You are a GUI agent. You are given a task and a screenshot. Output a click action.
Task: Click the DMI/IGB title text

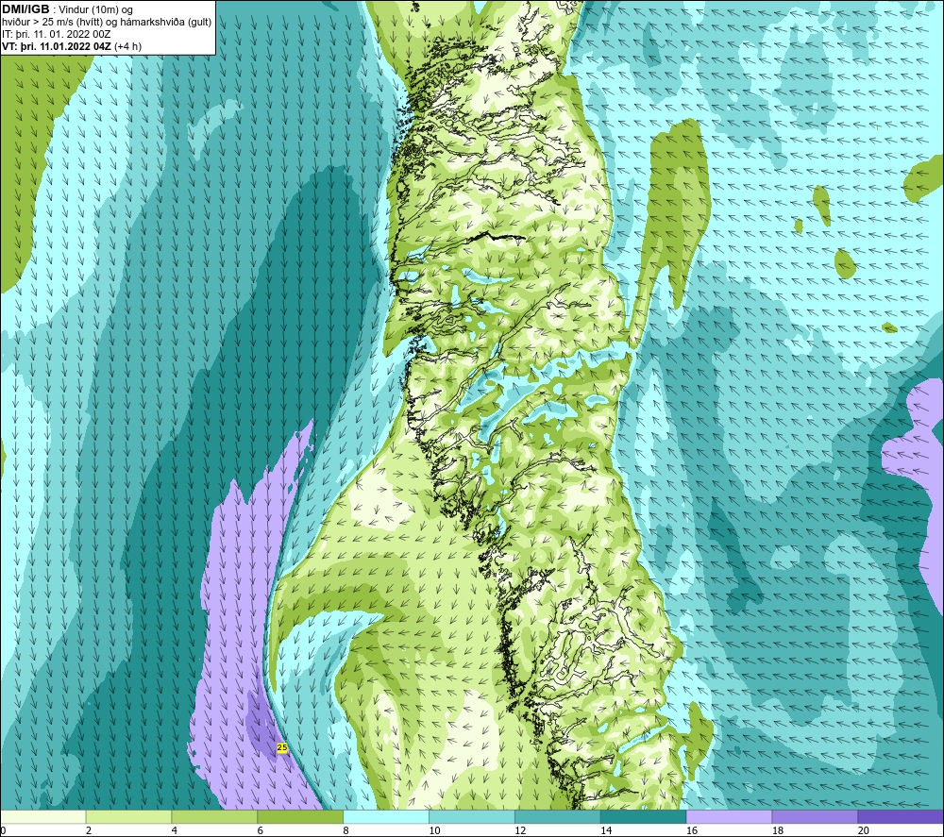tap(25, 9)
